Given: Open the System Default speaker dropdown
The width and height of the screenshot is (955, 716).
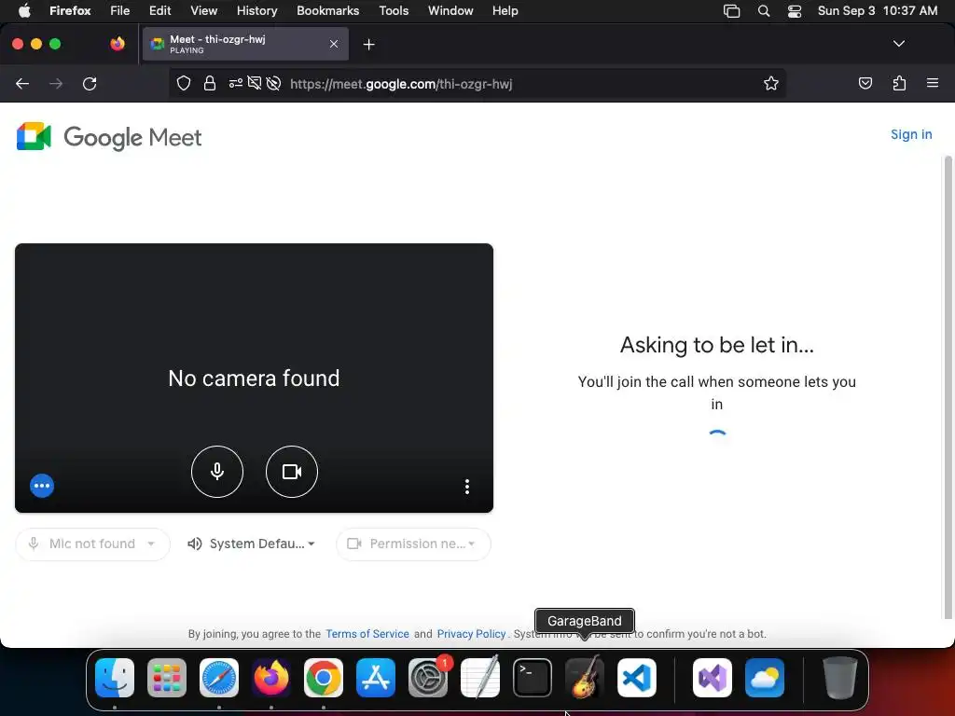Looking at the screenshot, I should pos(251,544).
